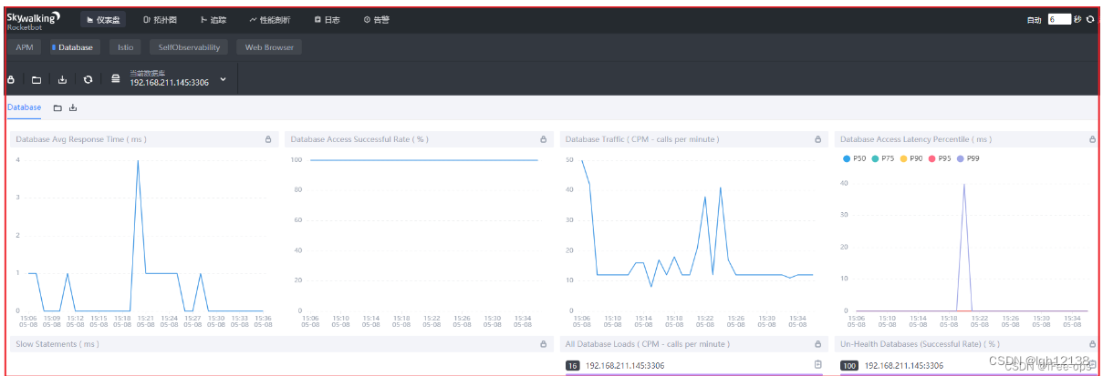Image resolution: width=1103 pixels, height=376 pixels.
Task: Toggle lock on Database Avg Response Time panel
Action: tap(268, 139)
